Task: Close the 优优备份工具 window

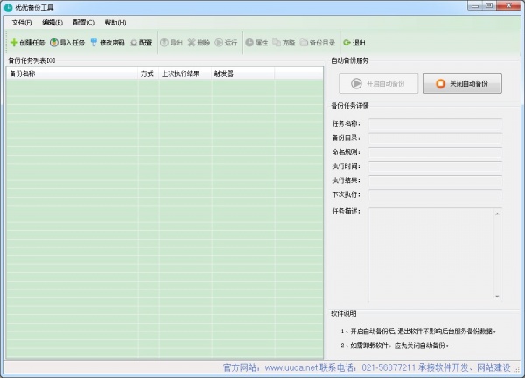Action: [509, 6]
